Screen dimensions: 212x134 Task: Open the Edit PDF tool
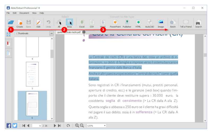pyautogui.click(x=38, y=24)
